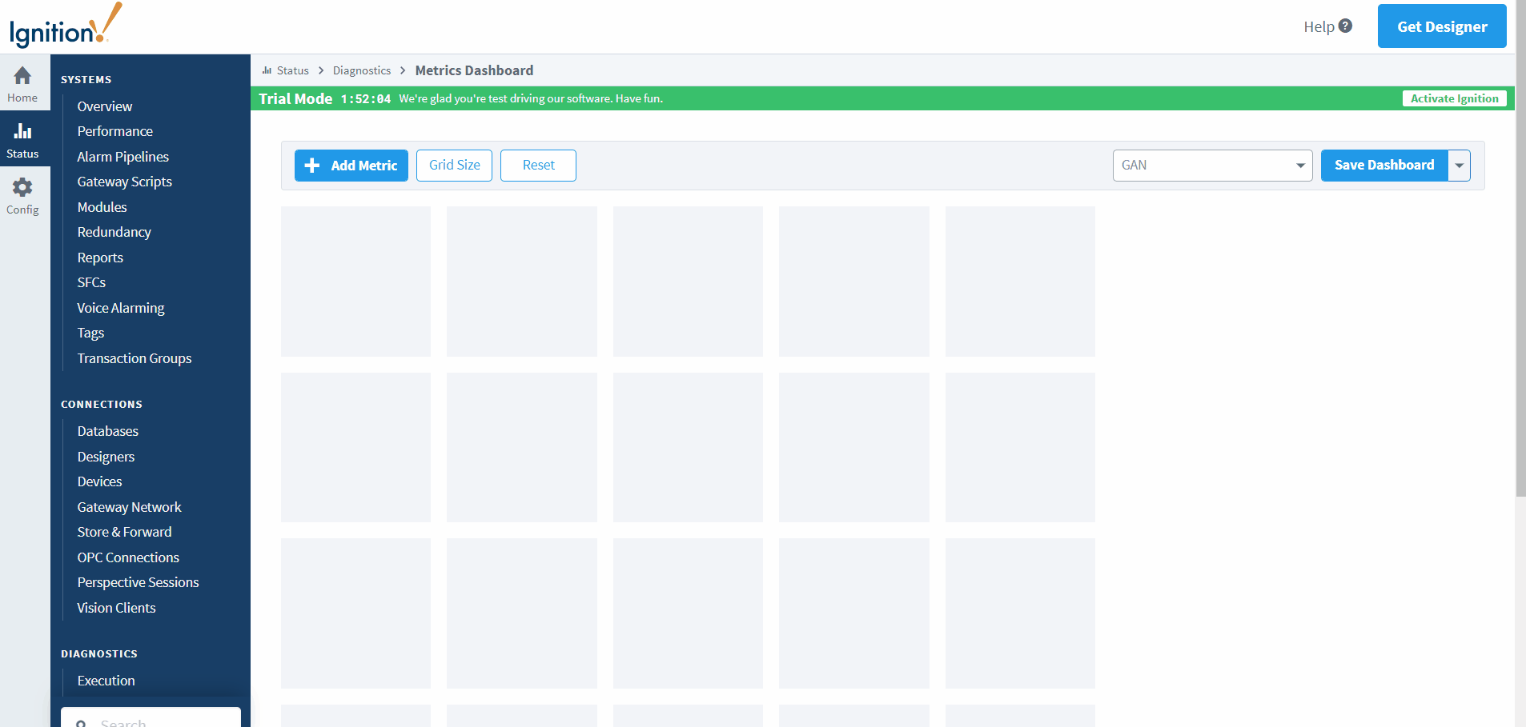Screen dimensions: 1526x727
Task: Click the Grid Size button
Action: pos(454,166)
